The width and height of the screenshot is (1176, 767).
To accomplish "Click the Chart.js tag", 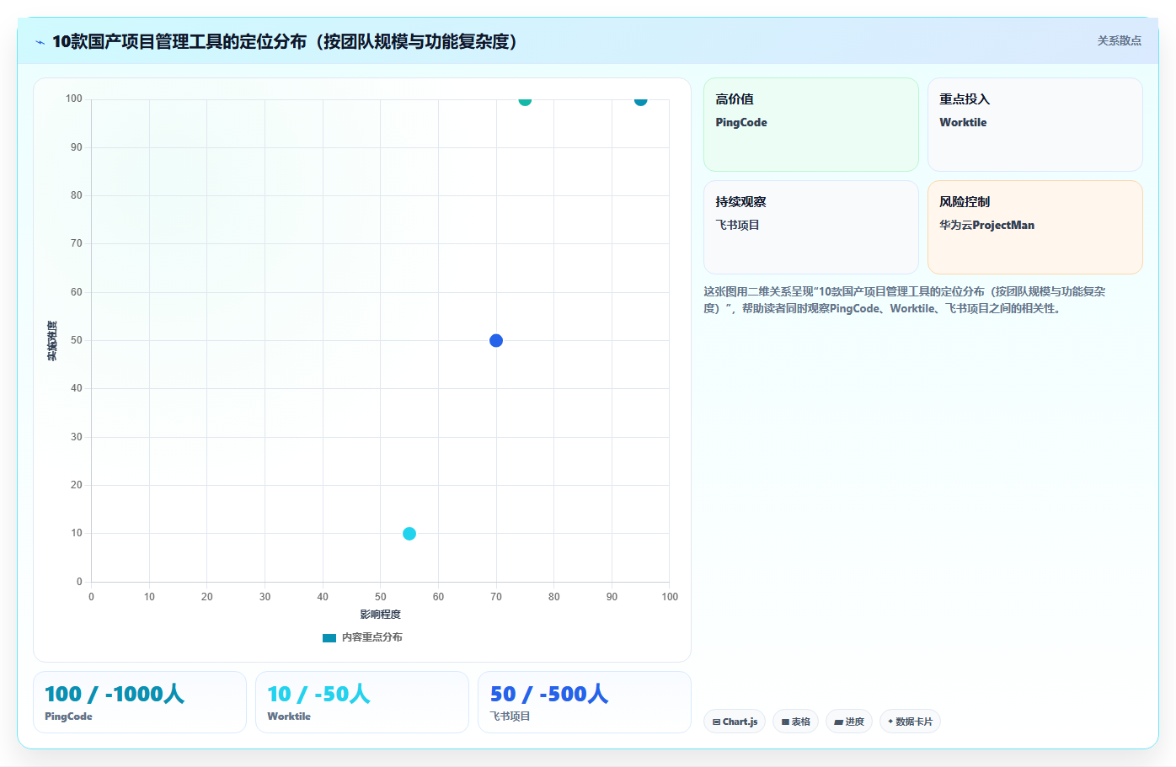I will tap(735, 722).
